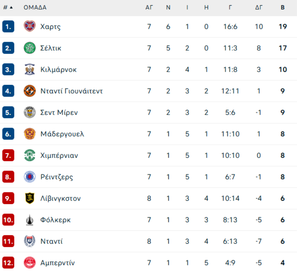
Task: Click the ΔΓ goal difference header
Action: [x=259, y=8]
